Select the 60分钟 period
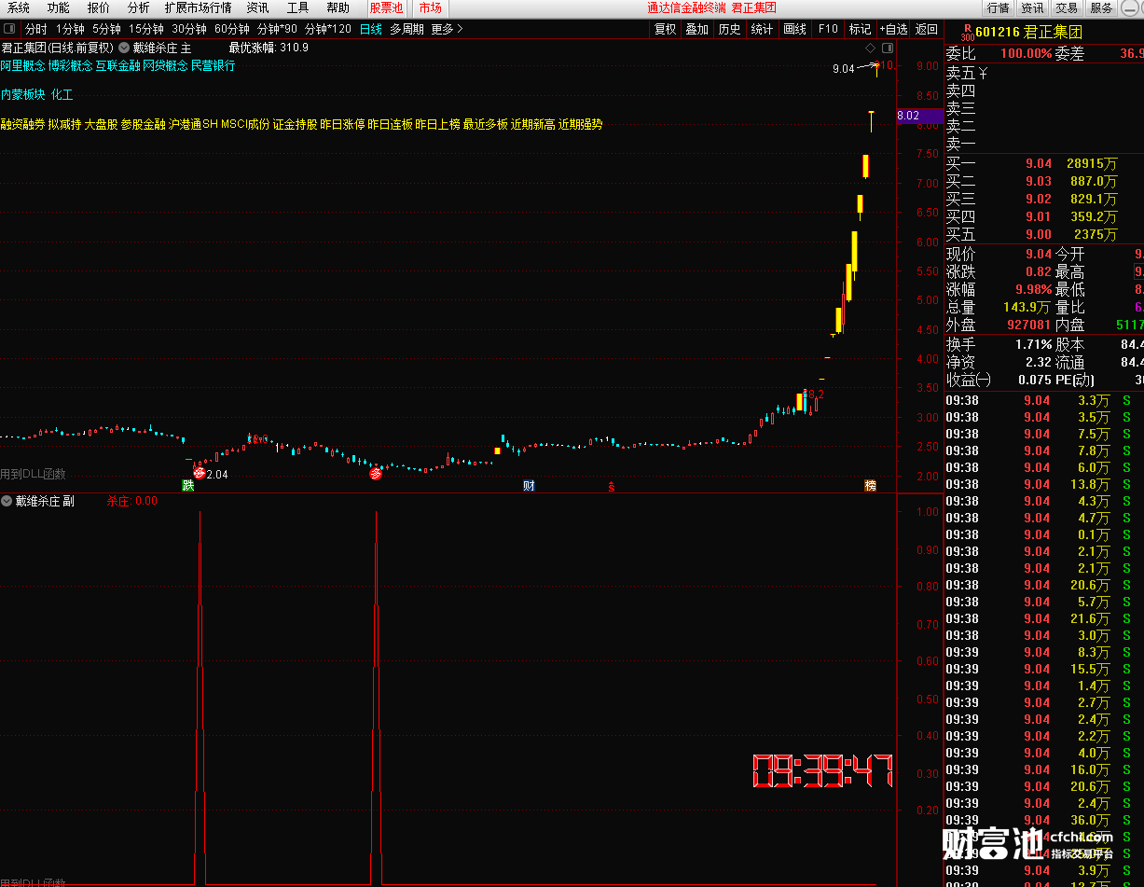This screenshot has width=1144, height=887. point(232,29)
